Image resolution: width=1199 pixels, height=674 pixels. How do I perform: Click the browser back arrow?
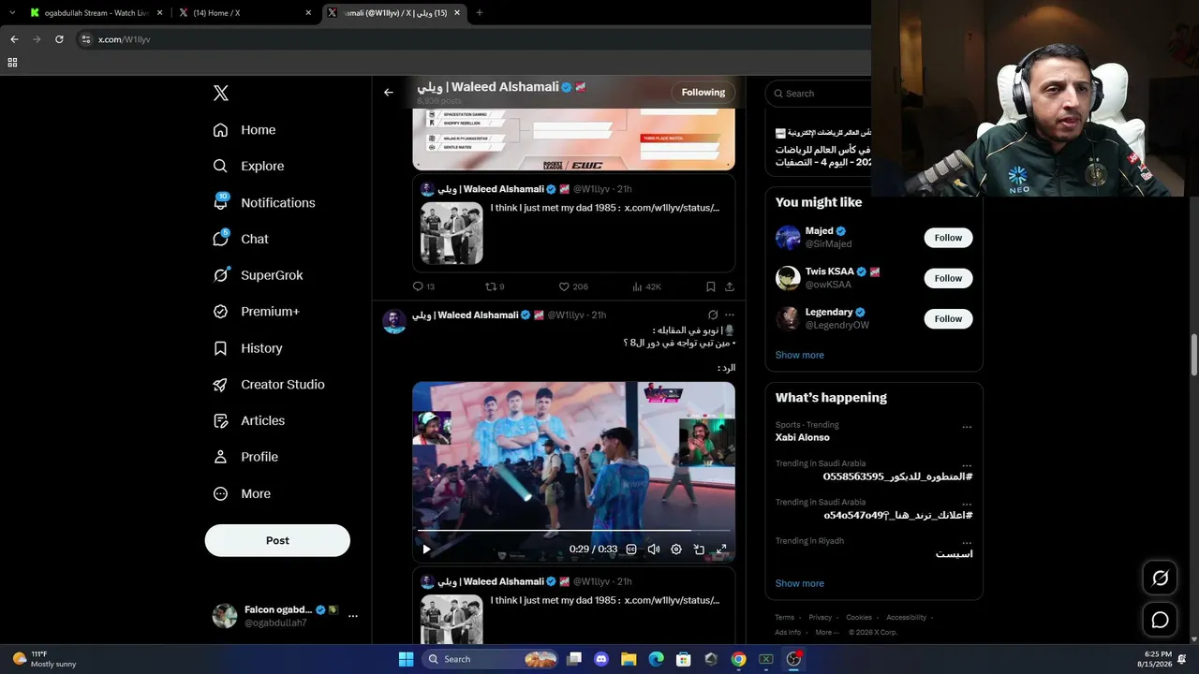coord(14,39)
